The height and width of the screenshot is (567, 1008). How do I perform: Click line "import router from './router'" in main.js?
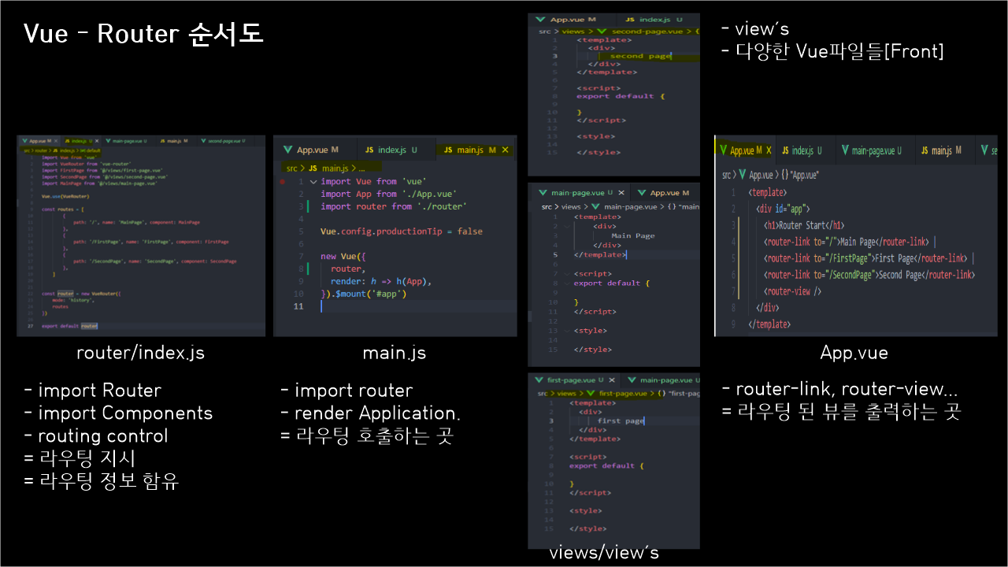click(394, 206)
